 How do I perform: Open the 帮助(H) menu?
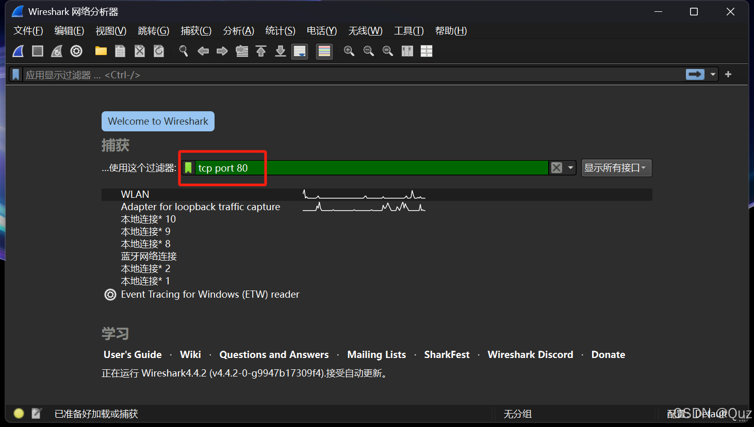pos(451,31)
